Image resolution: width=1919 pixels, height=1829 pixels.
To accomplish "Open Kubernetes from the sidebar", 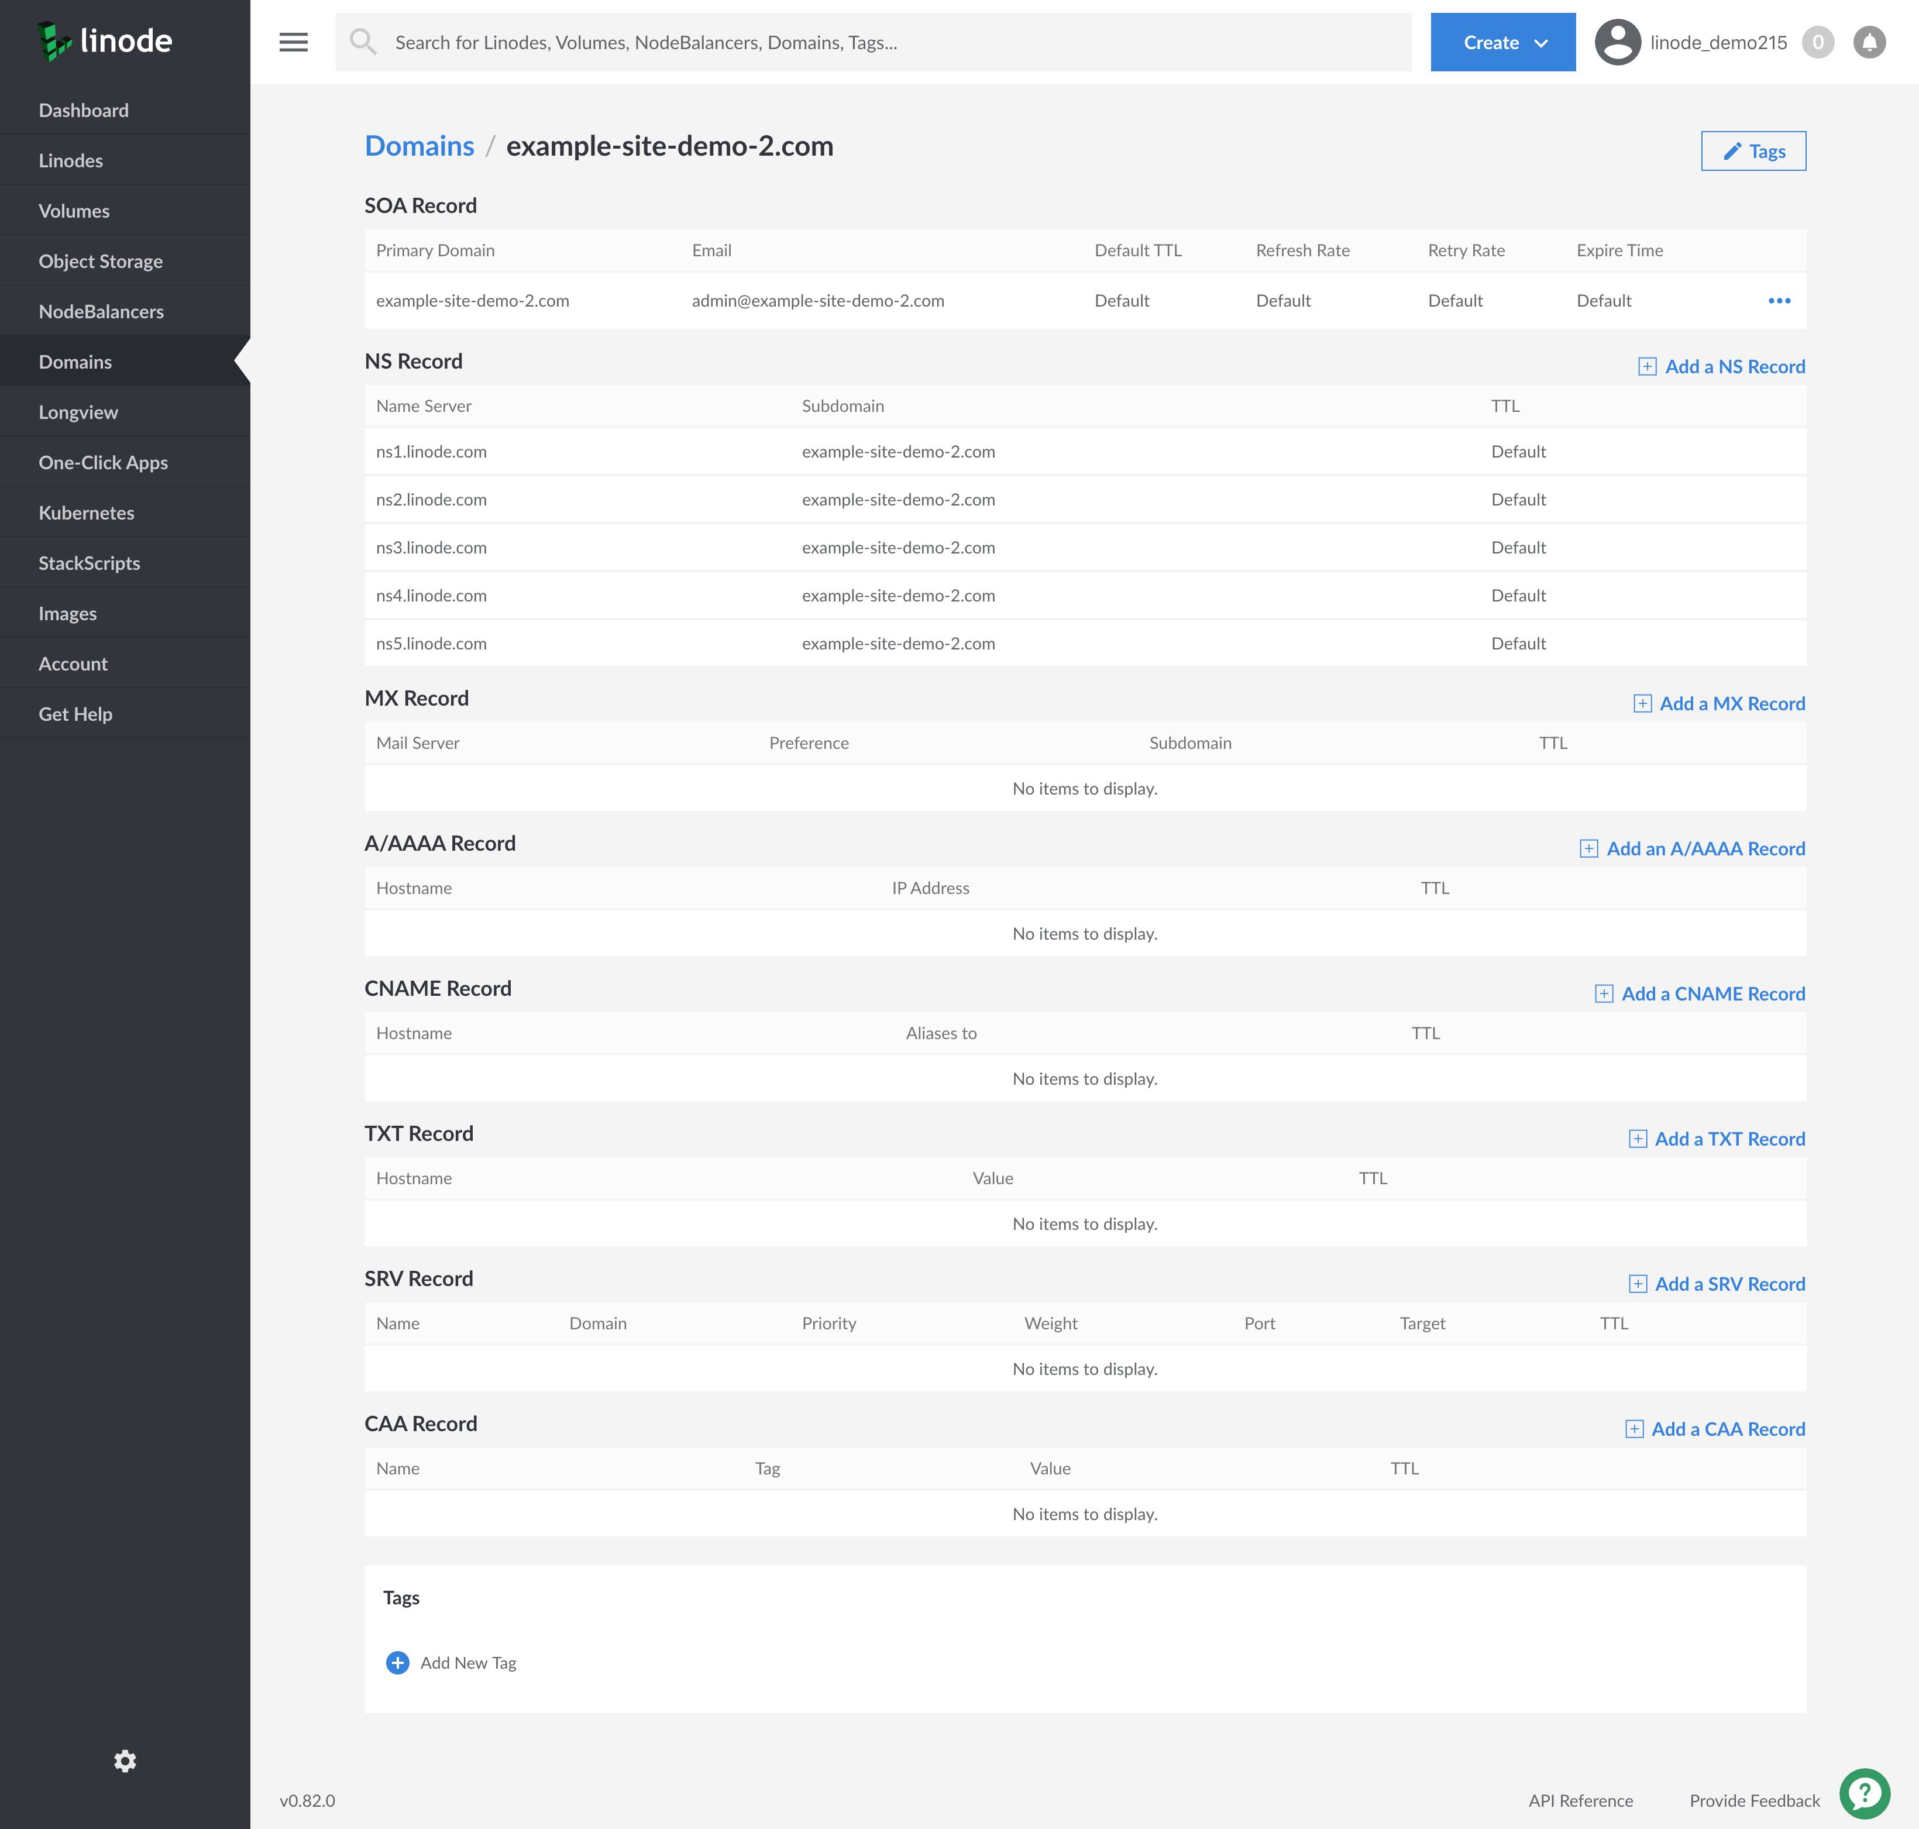I will point(86,512).
